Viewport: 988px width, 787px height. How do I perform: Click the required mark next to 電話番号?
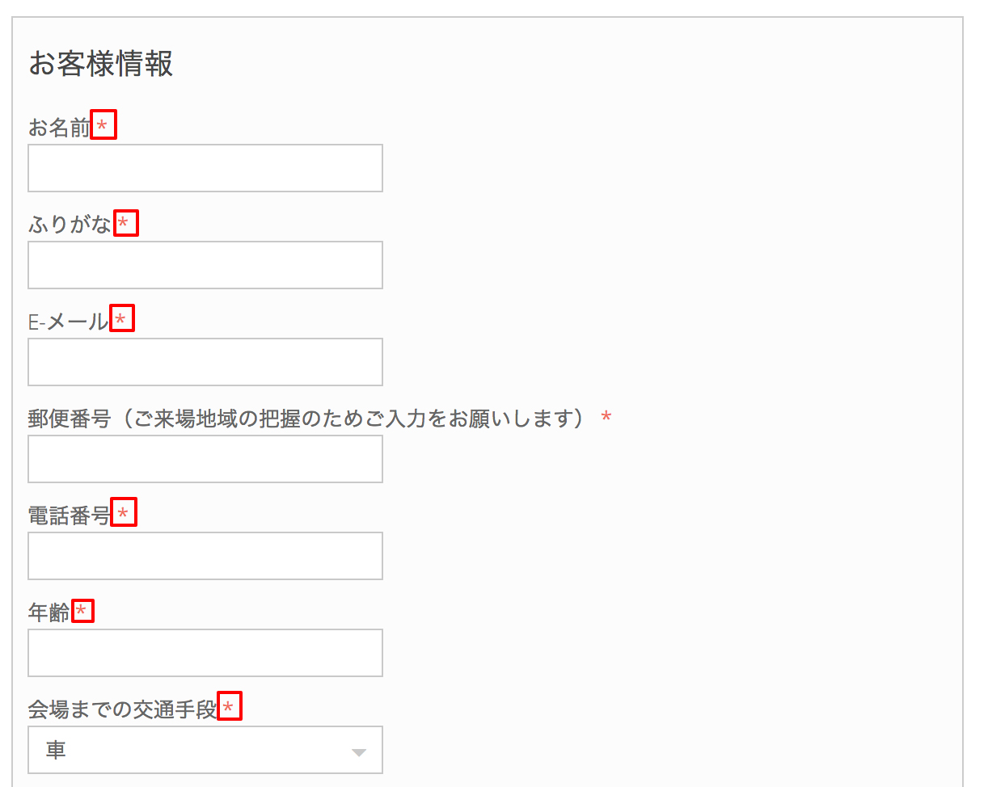coord(124,512)
